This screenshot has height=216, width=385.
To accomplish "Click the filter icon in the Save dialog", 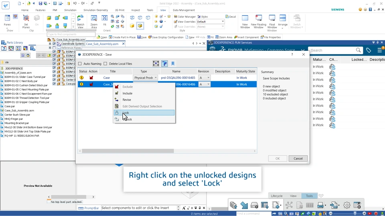I will 164,64.
